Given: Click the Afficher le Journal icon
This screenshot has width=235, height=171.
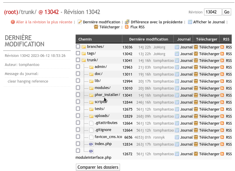Looking at the screenshot, I should [190, 22].
